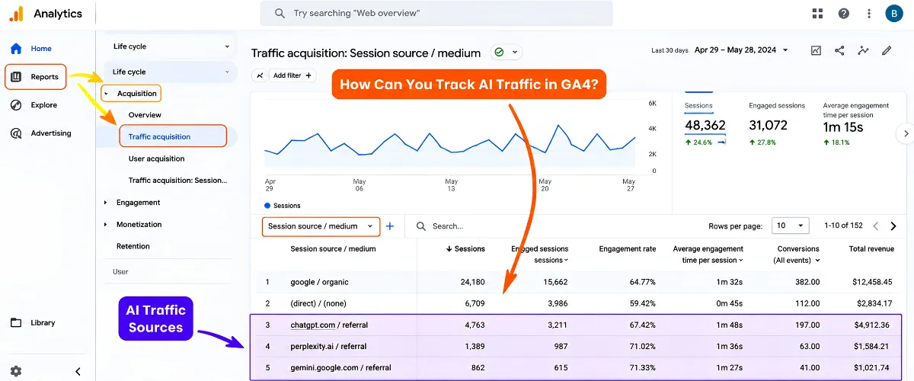Click the magnifier in the top search bar

tap(280, 13)
